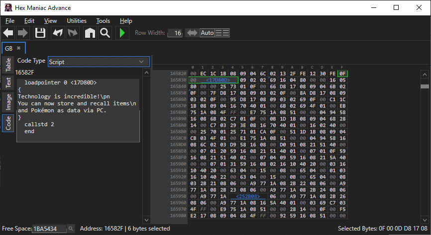Switch to the Image side tab

point(8,101)
